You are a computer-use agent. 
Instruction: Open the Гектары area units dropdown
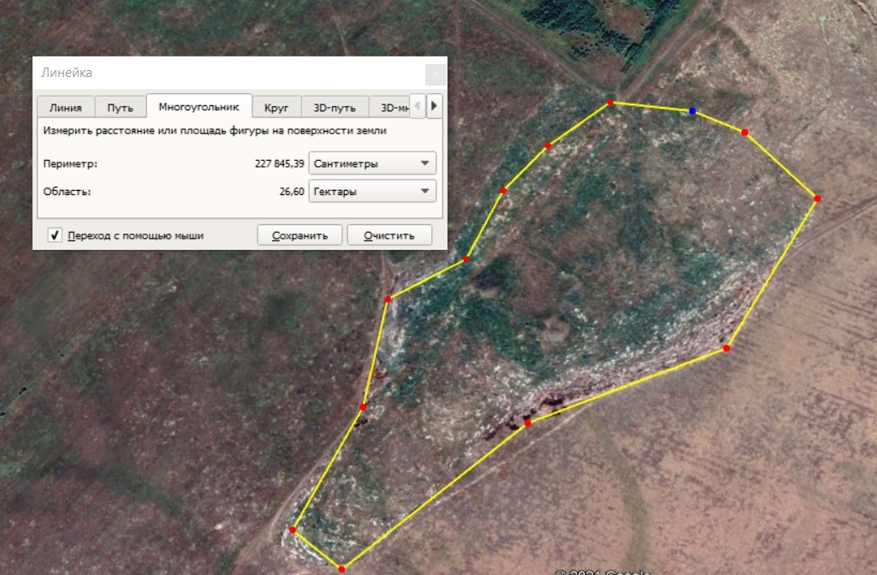[x=372, y=192]
